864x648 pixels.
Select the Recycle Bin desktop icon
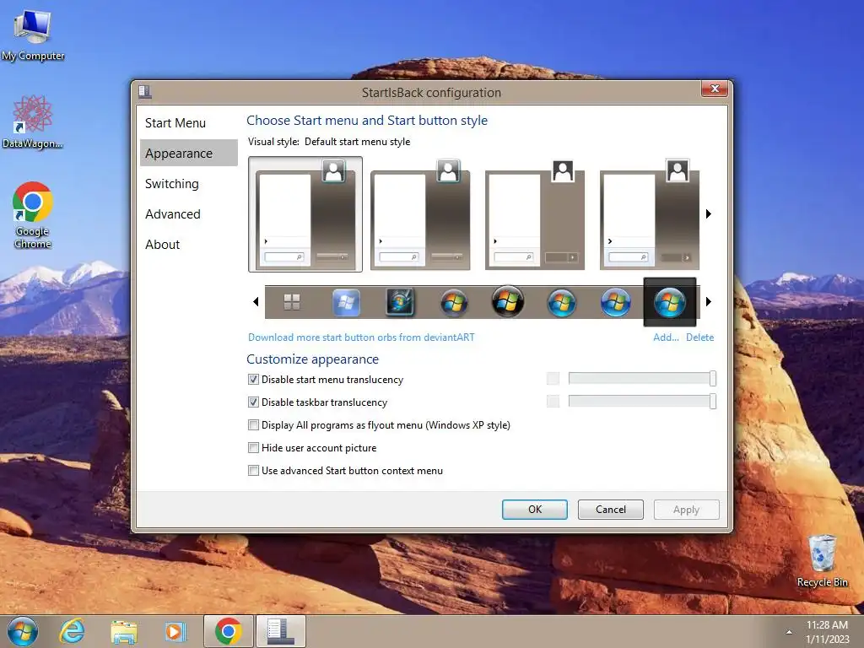[822, 561]
